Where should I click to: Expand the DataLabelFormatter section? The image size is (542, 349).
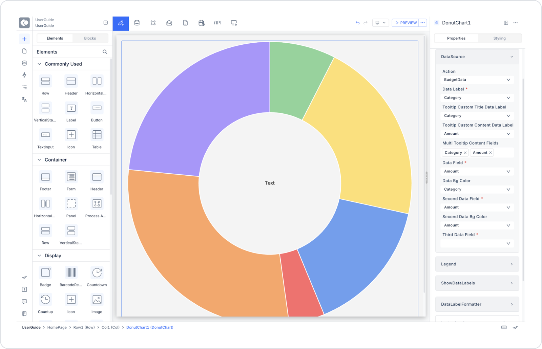coord(477,304)
